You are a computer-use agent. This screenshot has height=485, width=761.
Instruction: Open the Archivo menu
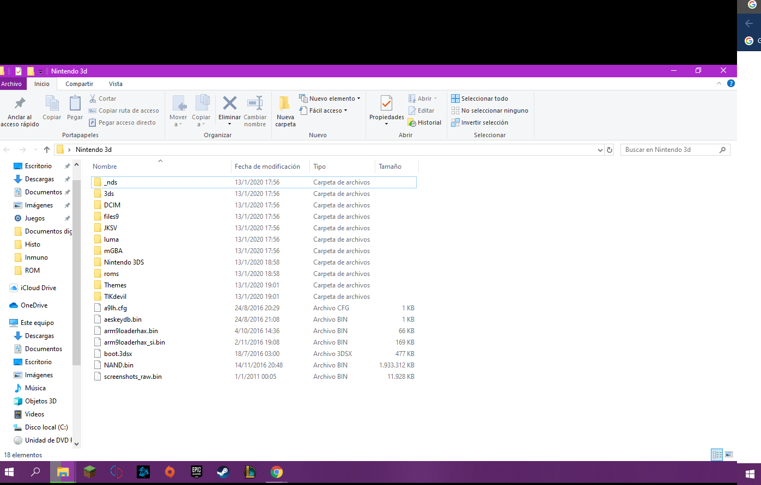[x=11, y=84]
